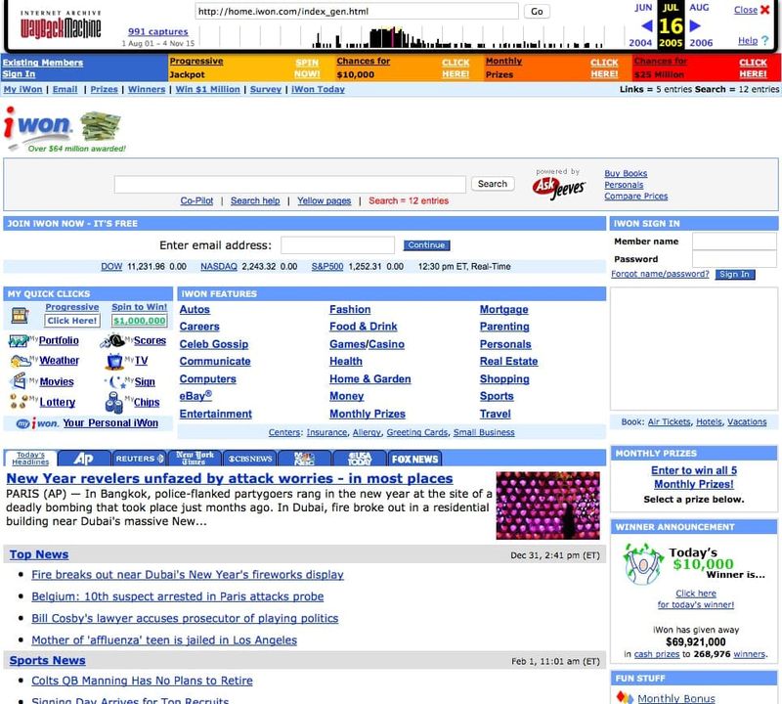This screenshot has width=782, height=704.
Task: Open Colts QB Manning sports story
Action: pyautogui.click(x=142, y=682)
